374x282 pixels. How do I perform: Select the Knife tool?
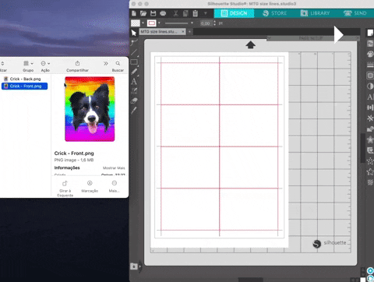[x=134, y=111]
